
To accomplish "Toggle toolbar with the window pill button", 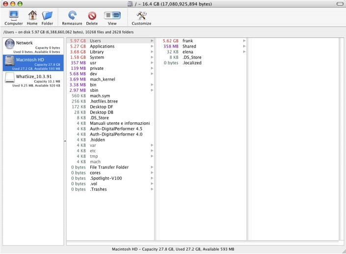I will (x=340, y=4).
